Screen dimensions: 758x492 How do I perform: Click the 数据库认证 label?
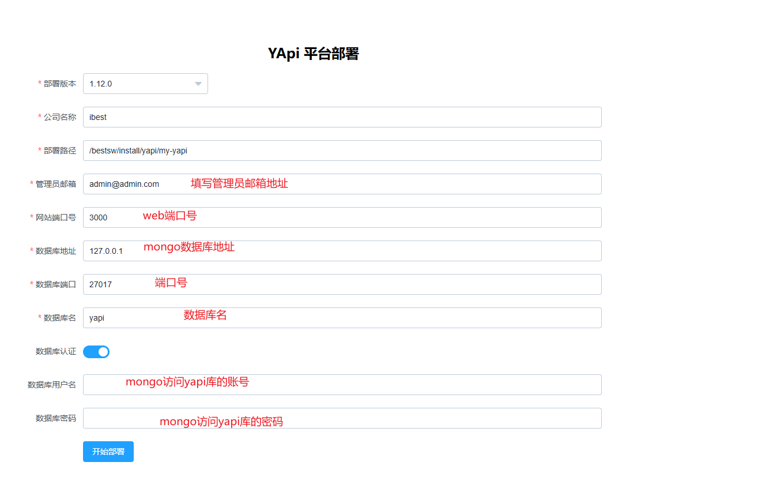(56, 351)
